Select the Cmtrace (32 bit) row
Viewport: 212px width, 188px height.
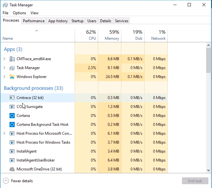pyautogui.click(x=84, y=98)
